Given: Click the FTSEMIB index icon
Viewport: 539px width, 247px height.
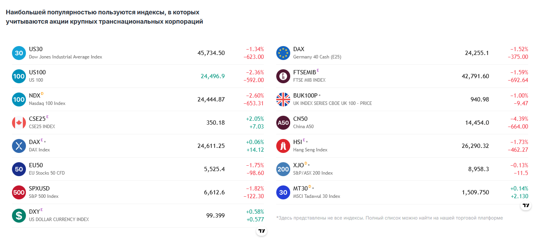Looking at the screenshot, I should (283, 76).
